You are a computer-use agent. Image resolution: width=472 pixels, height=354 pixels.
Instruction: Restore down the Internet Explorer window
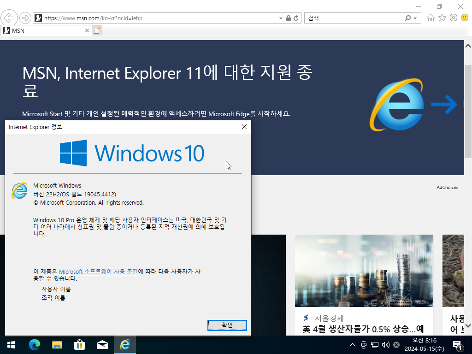coord(439,6)
